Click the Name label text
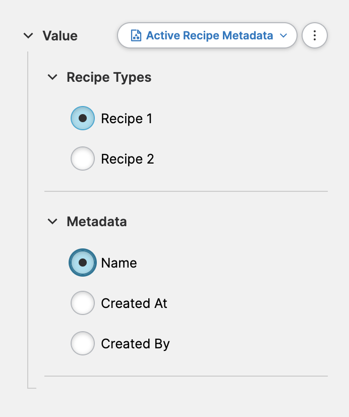Viewport: 349px width, 417px height. [x=119, y=263]
